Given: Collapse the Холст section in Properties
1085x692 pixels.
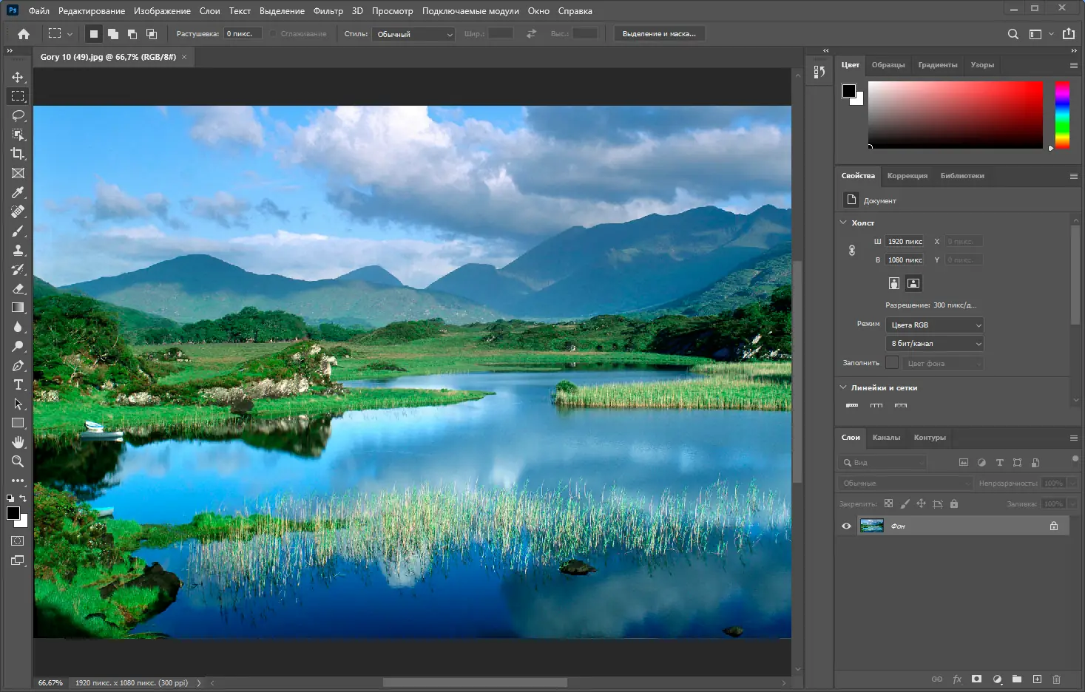Looking at the screenshot, I should coord(843,222).
